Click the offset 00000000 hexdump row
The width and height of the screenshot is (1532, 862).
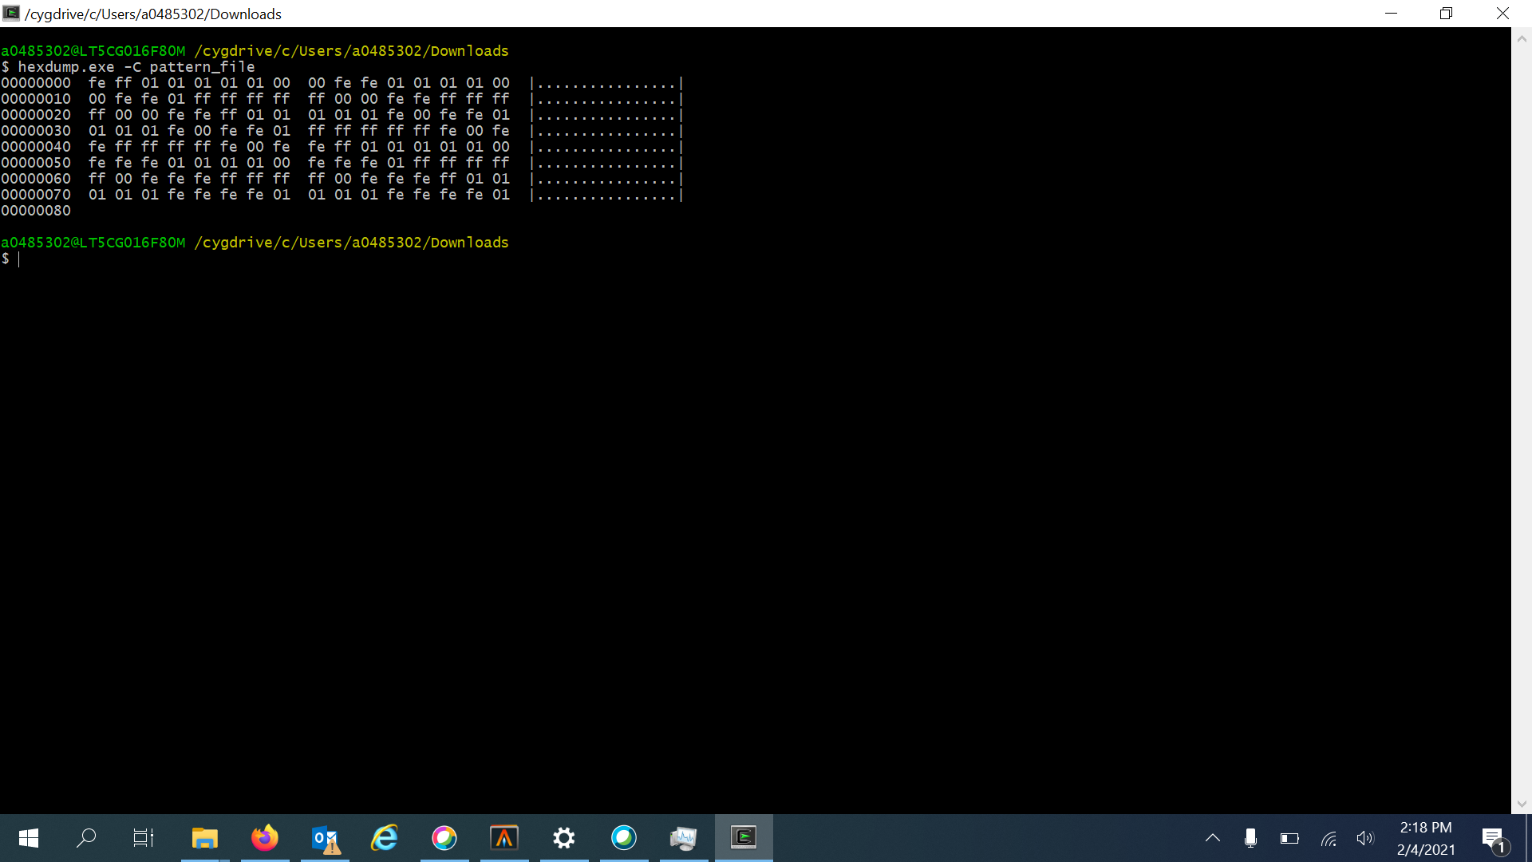coord(342,83)
